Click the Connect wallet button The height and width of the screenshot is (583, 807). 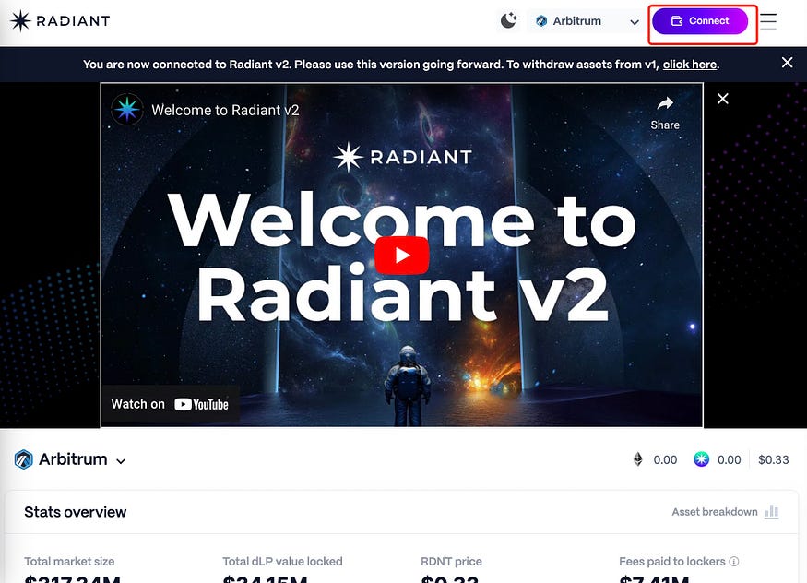click(700, 21)
